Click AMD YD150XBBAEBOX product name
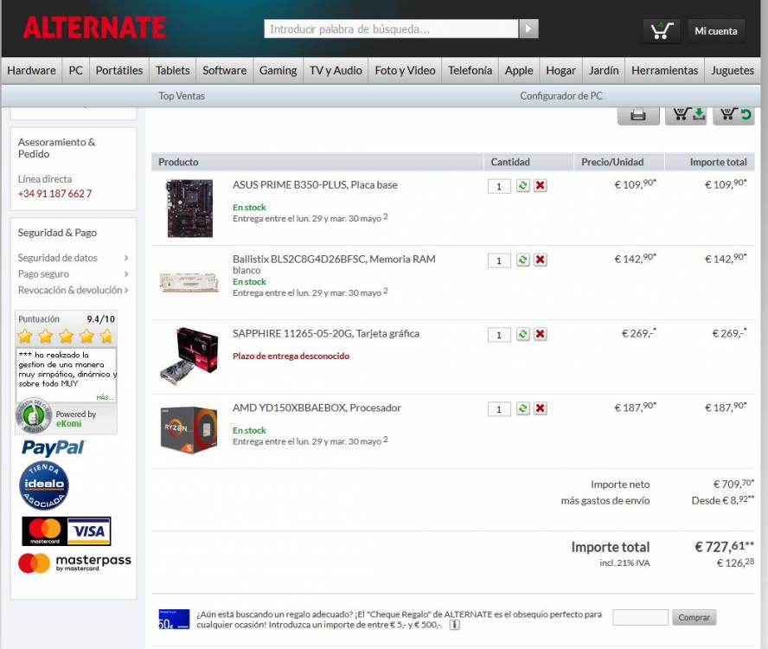 pos(317,408)
